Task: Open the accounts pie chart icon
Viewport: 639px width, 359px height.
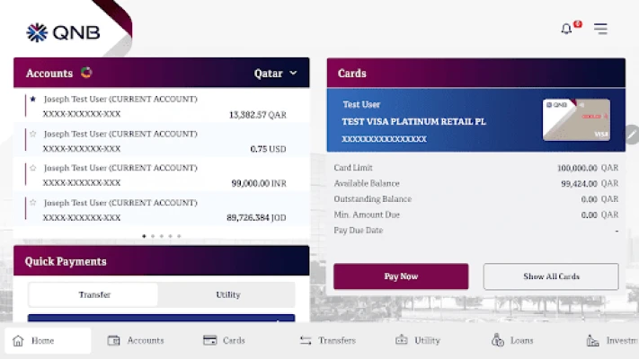Action: (86, 73)
